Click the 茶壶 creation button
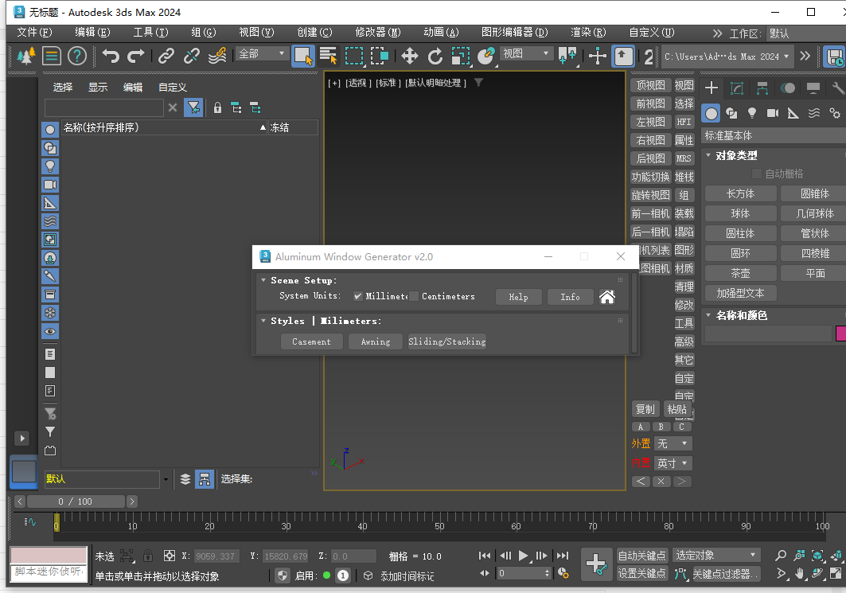The image size is (846, 593). [x=740, y=272]
